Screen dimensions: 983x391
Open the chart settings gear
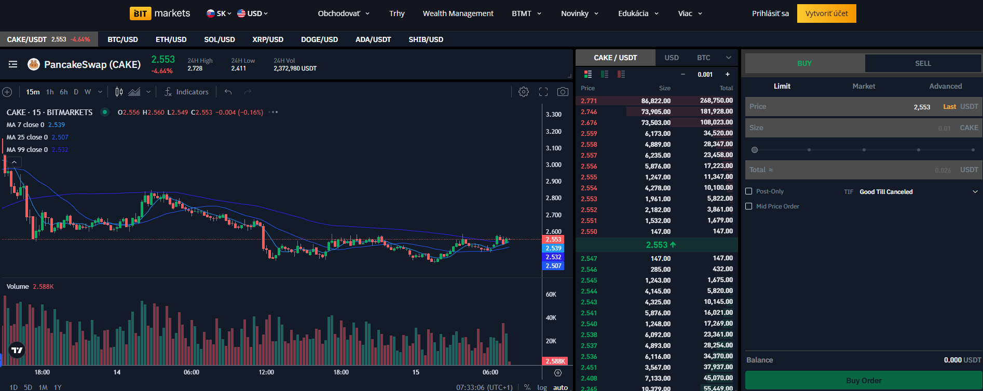point(523,92)
